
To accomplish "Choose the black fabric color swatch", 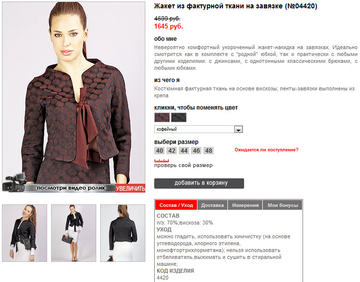I will [179, 117].
